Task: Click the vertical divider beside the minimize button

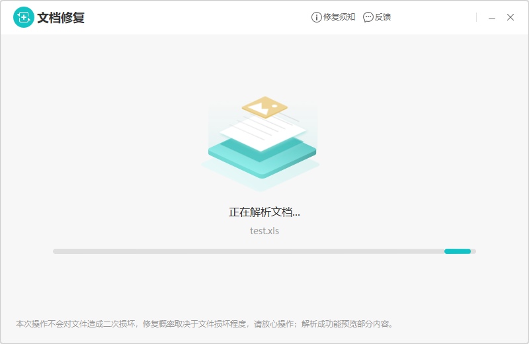Action: (x=477, y=18)
